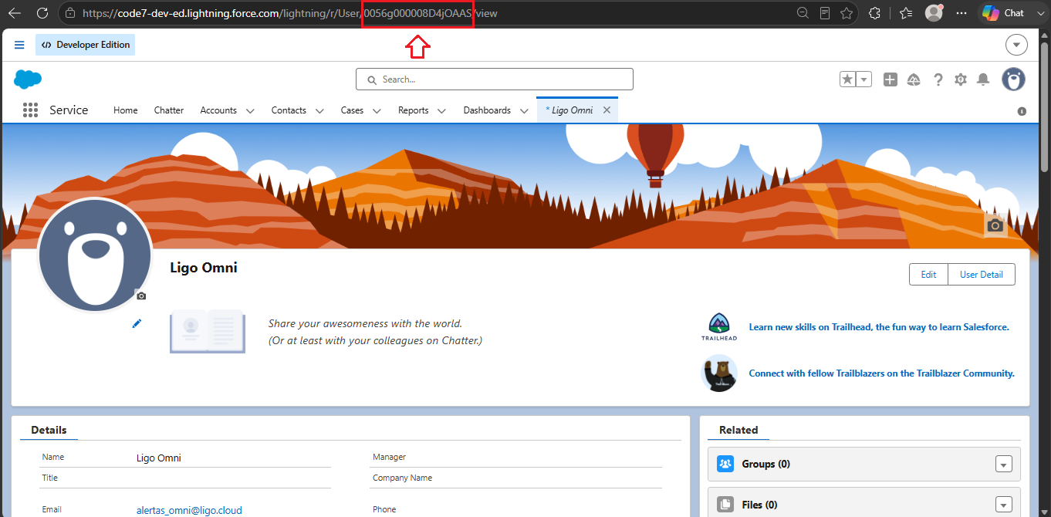Screen dimensions: 1051x517
Task: Click site info lock icon in address bar
Action: click(70, 13)
